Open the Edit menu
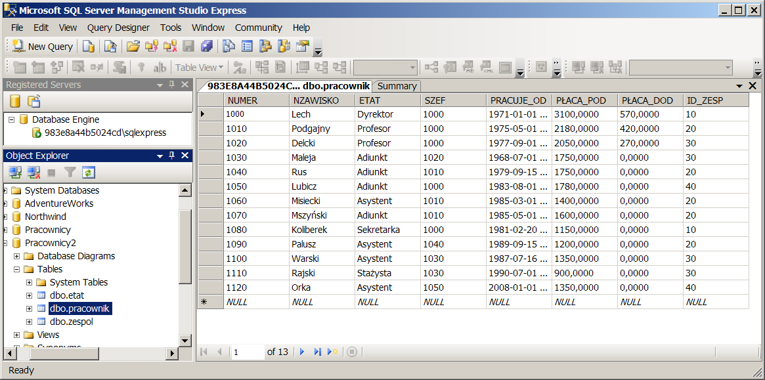765x380 pixels. click(x=41, y=28)
